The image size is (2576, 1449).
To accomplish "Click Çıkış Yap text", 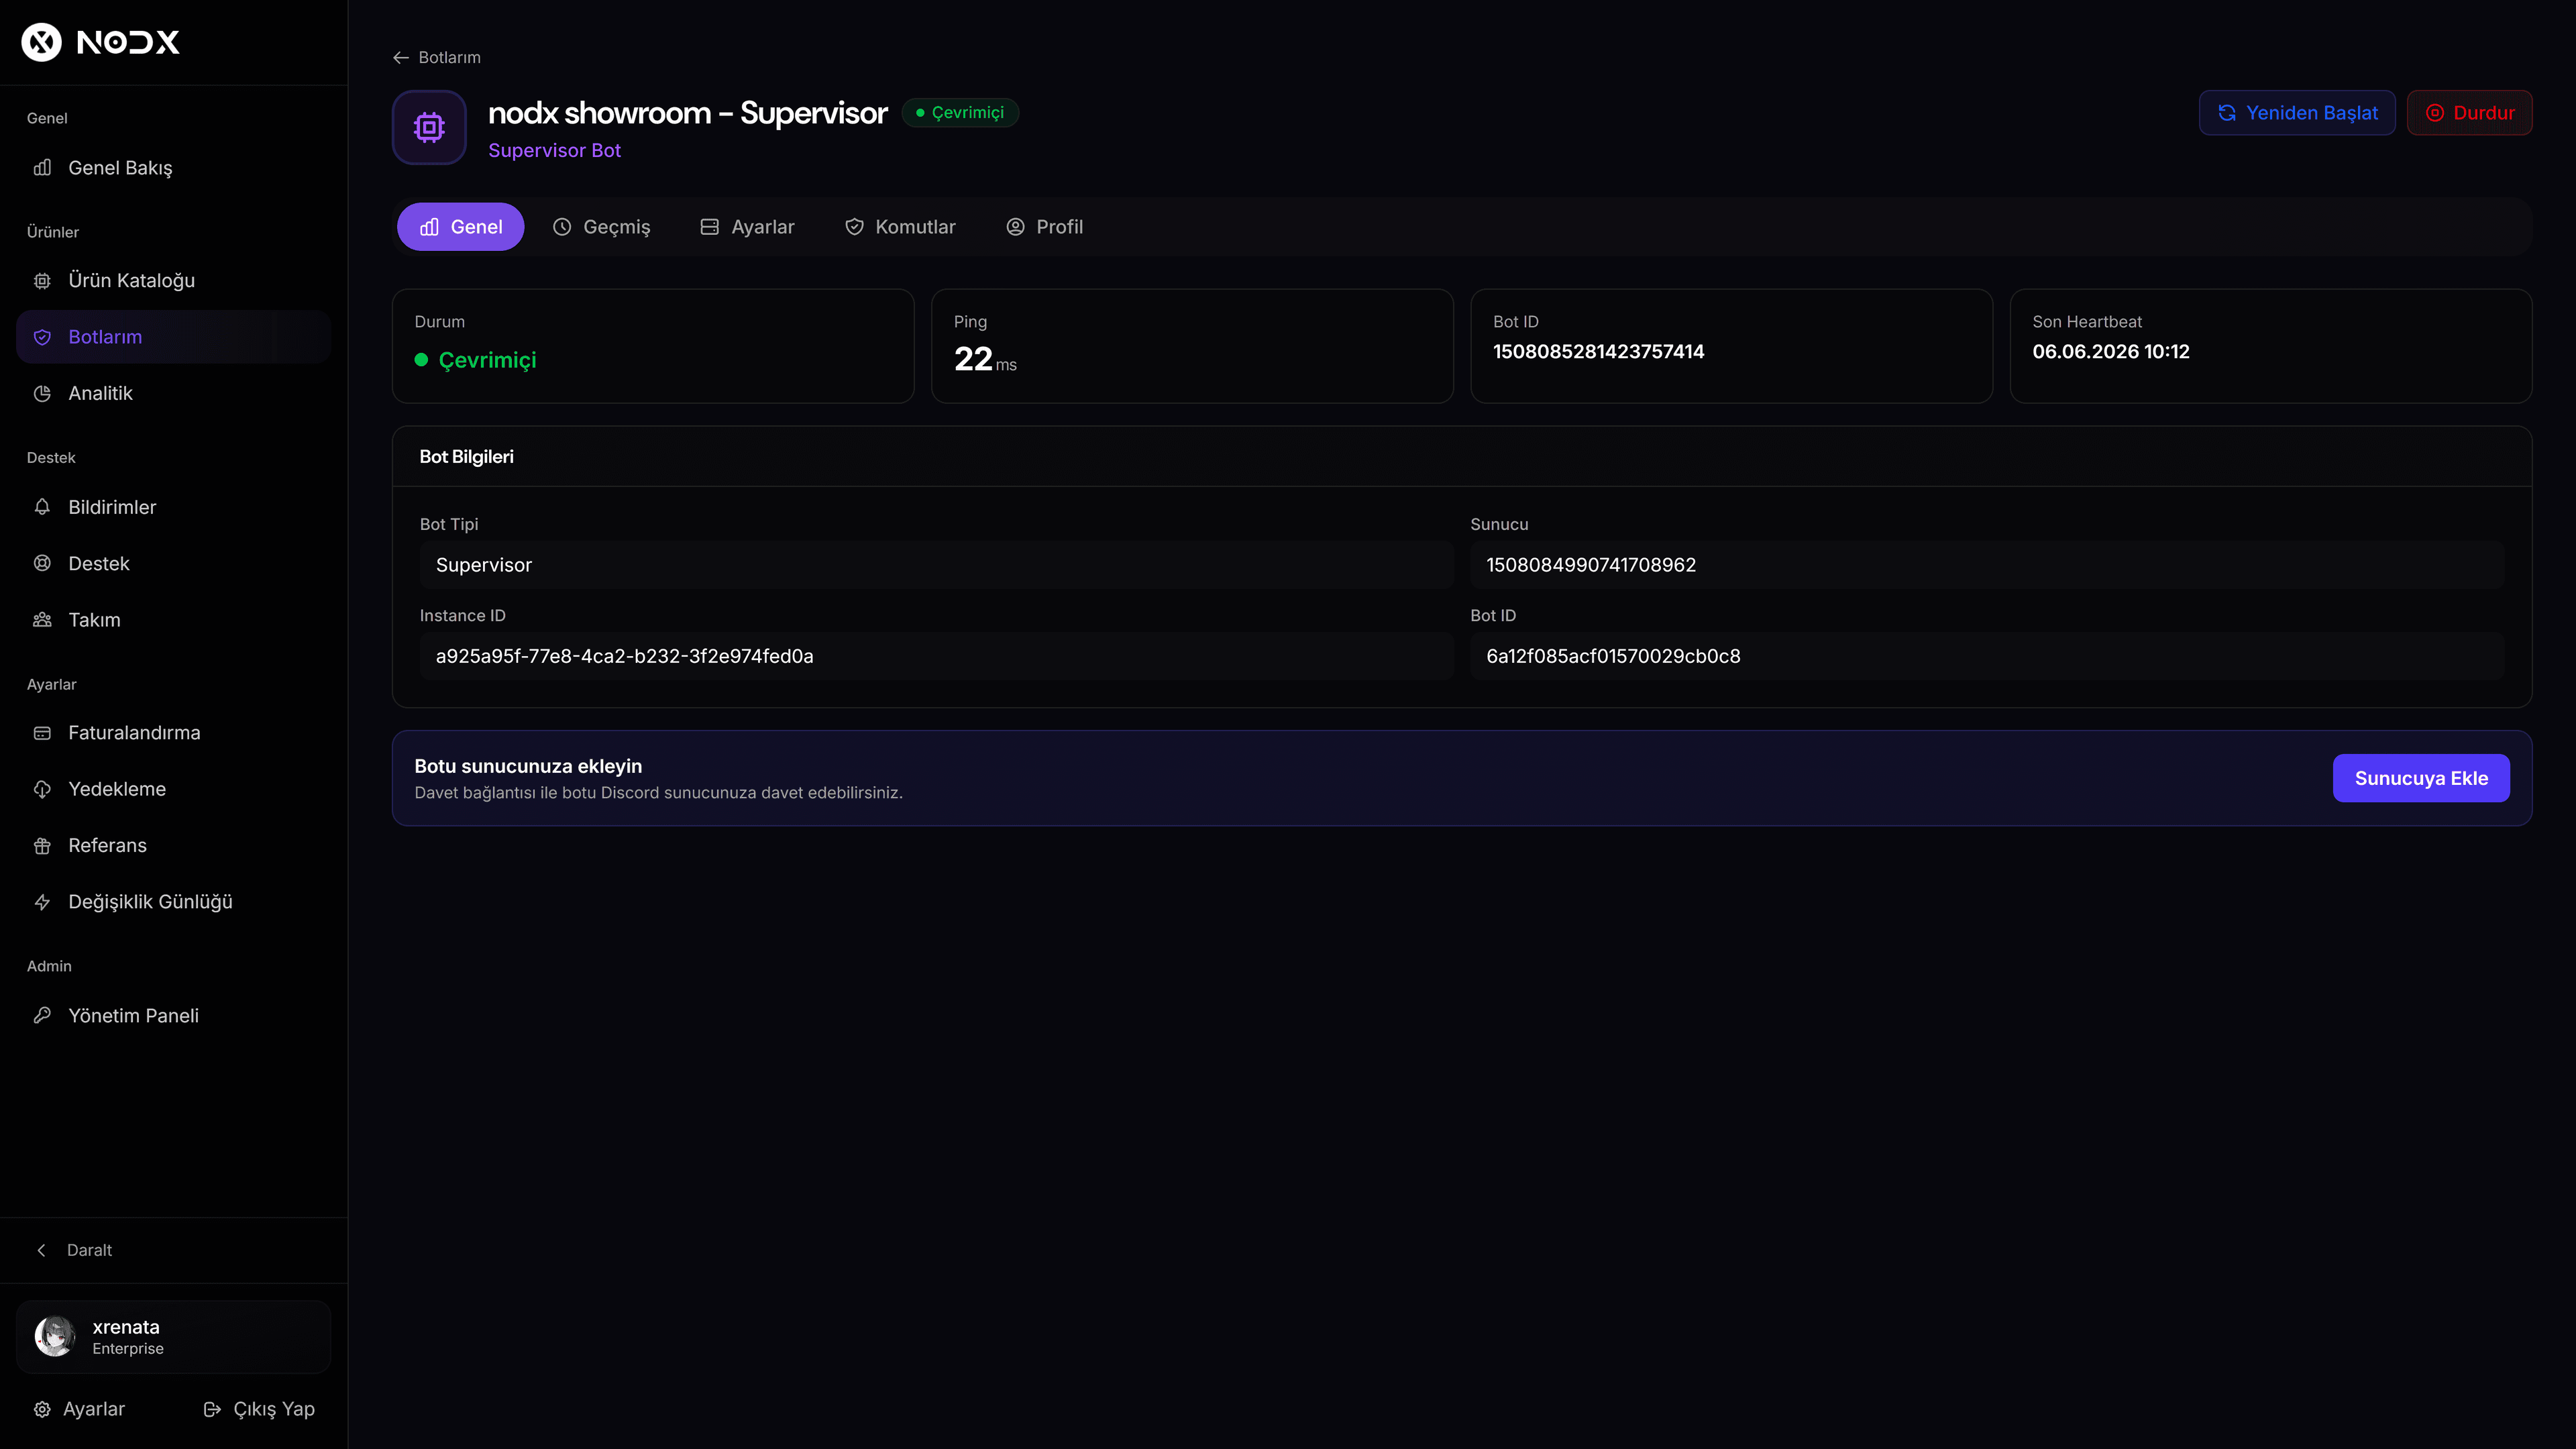I will [274, 1409].
